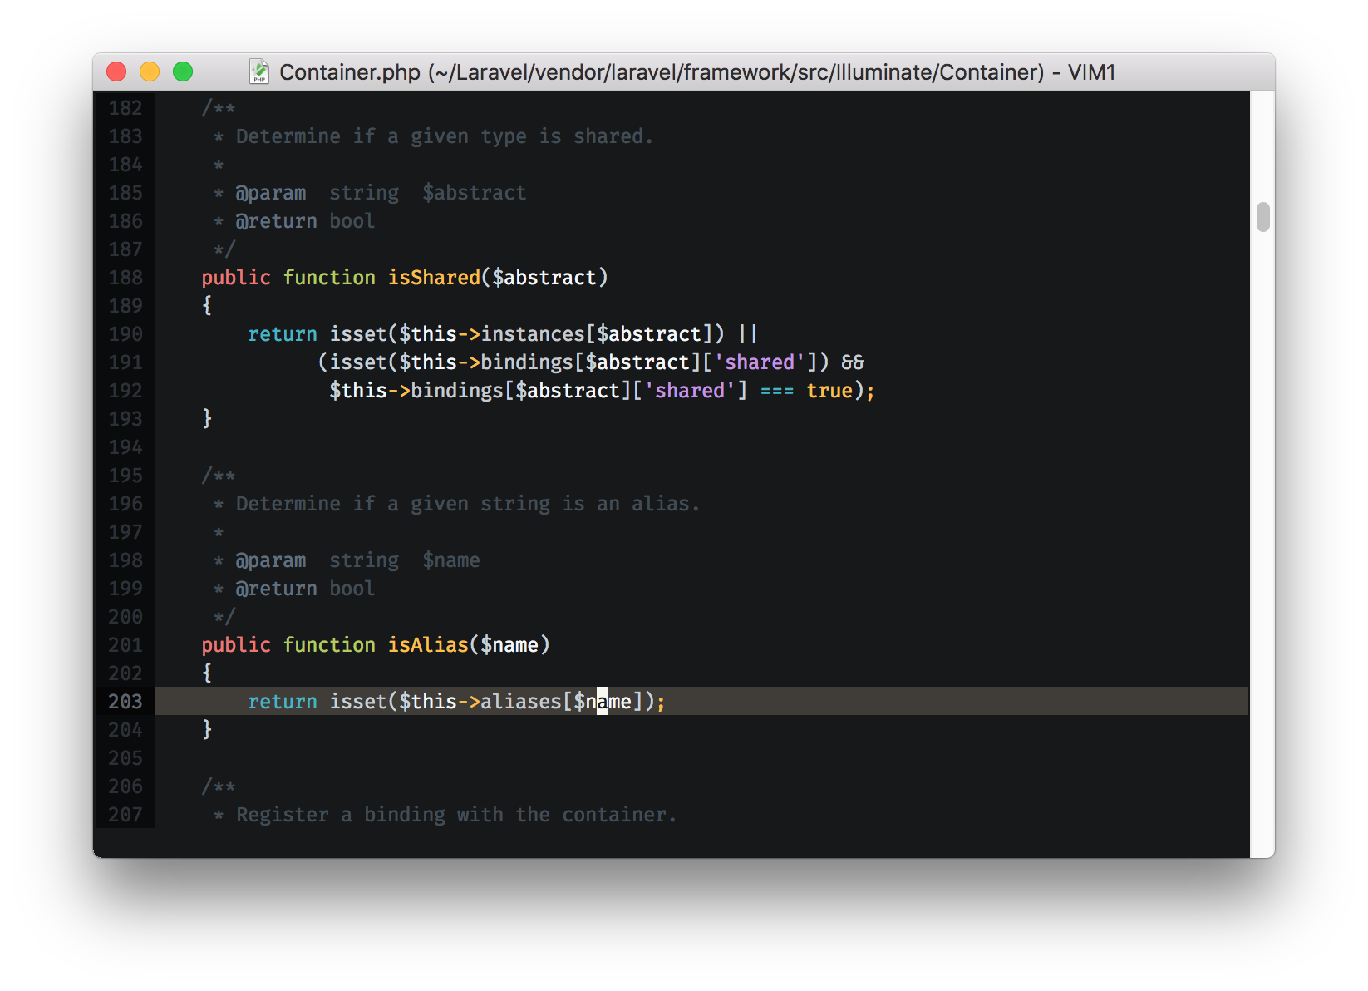Click the '/**' comment opener on line 195
This screenshot has height=991, width=1368.
click(219, 476)
